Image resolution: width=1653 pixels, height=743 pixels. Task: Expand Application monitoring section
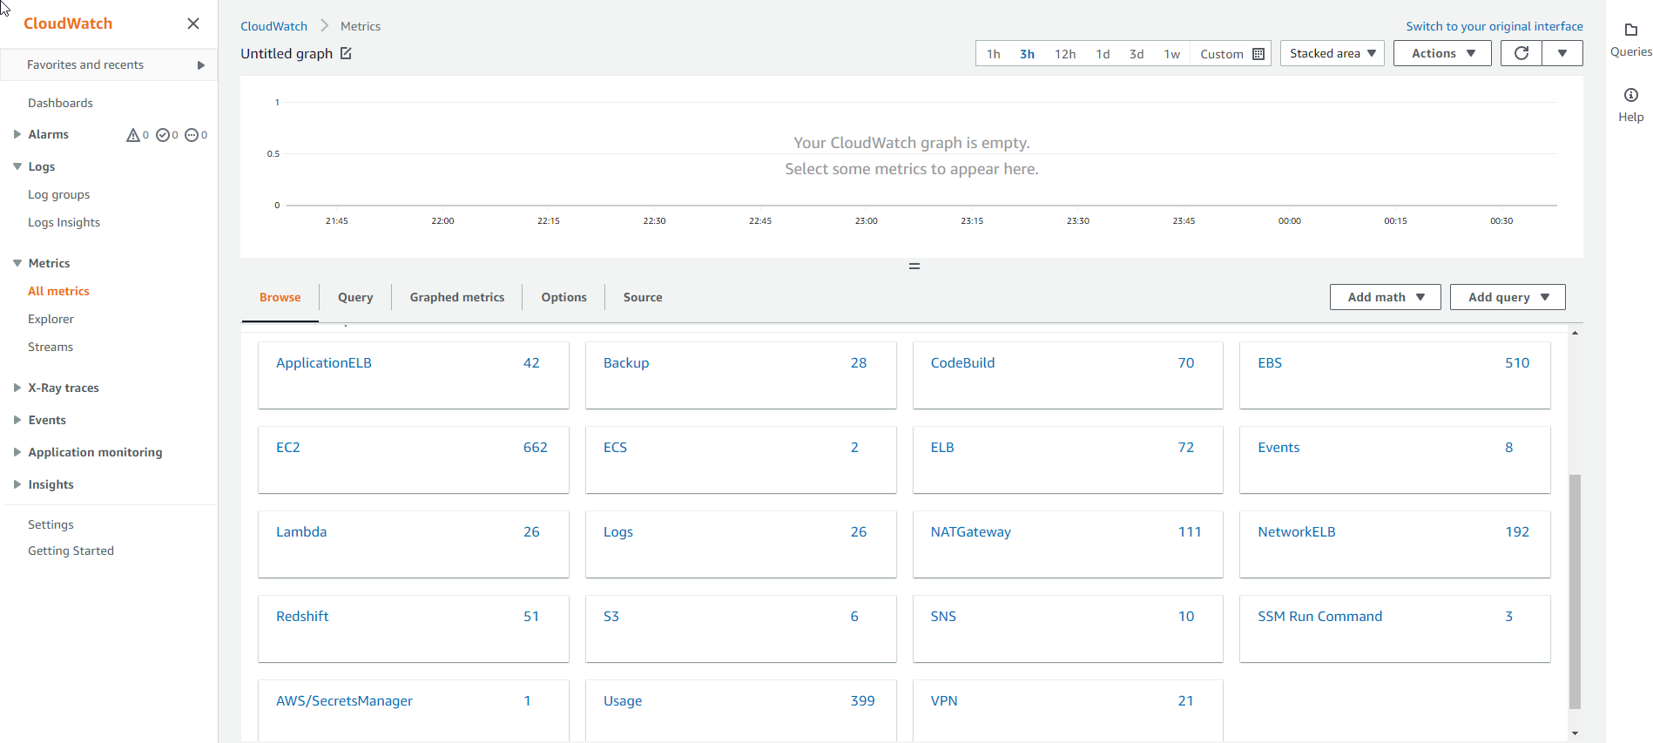pos(17,452)
